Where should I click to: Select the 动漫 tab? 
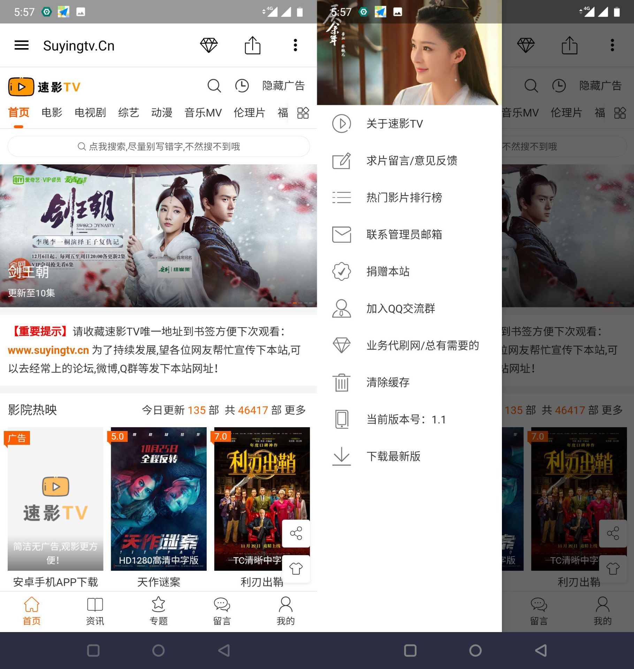[x=162, y=113]
